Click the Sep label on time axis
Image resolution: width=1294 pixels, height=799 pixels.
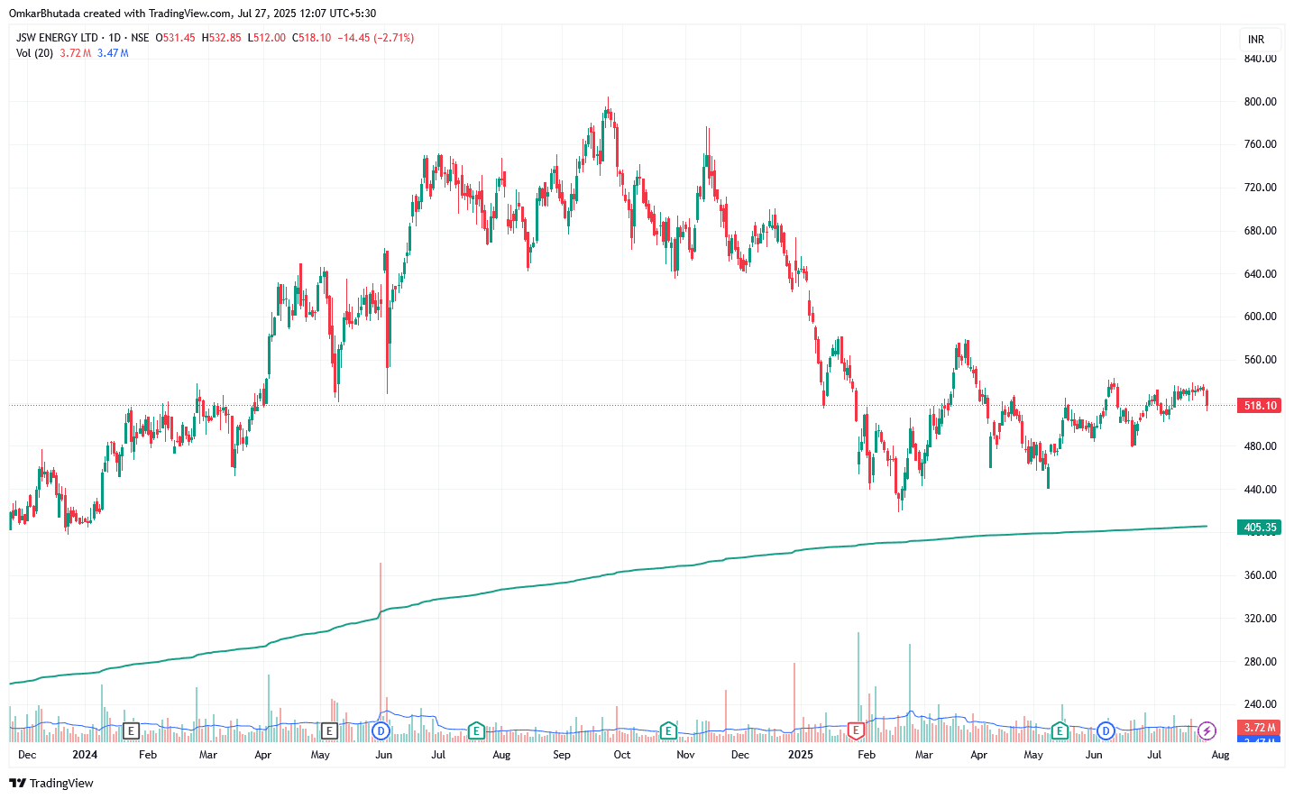(x=562, y=755)
